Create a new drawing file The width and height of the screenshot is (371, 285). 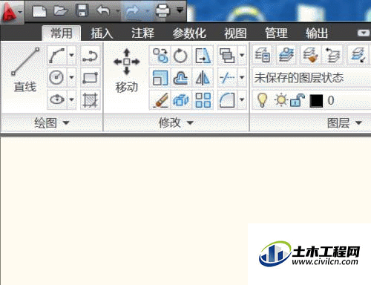[x=39, y=11]
